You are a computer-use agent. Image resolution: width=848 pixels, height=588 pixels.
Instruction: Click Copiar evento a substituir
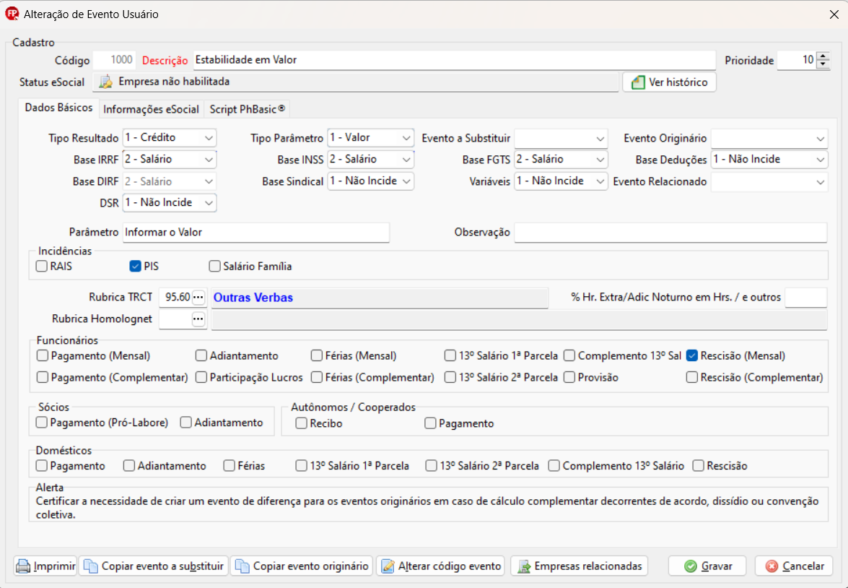pyautogui.click(x=154, y=566)
